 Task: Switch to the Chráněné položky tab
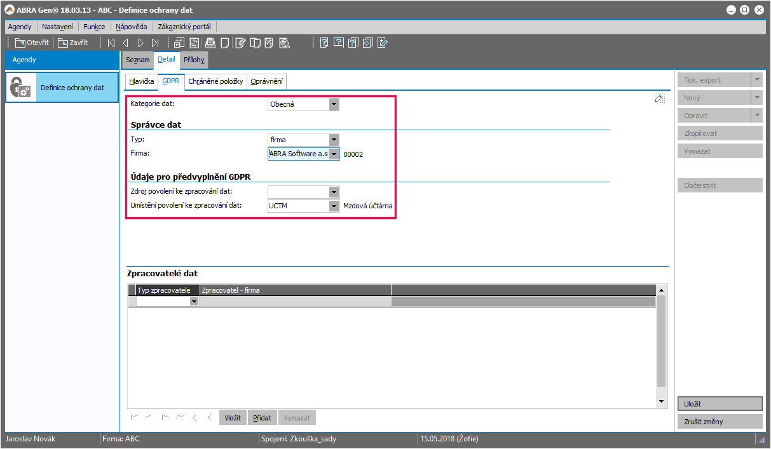pyautogui.click(x=215, y=82)
